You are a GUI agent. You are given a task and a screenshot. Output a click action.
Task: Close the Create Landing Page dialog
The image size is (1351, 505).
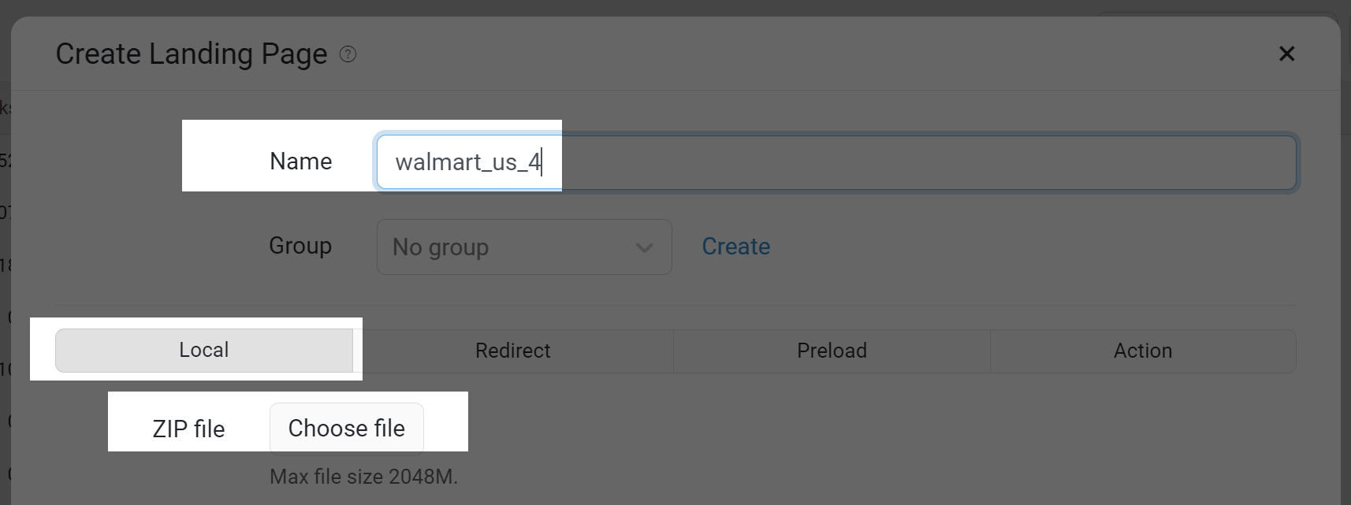[1286, 54]
